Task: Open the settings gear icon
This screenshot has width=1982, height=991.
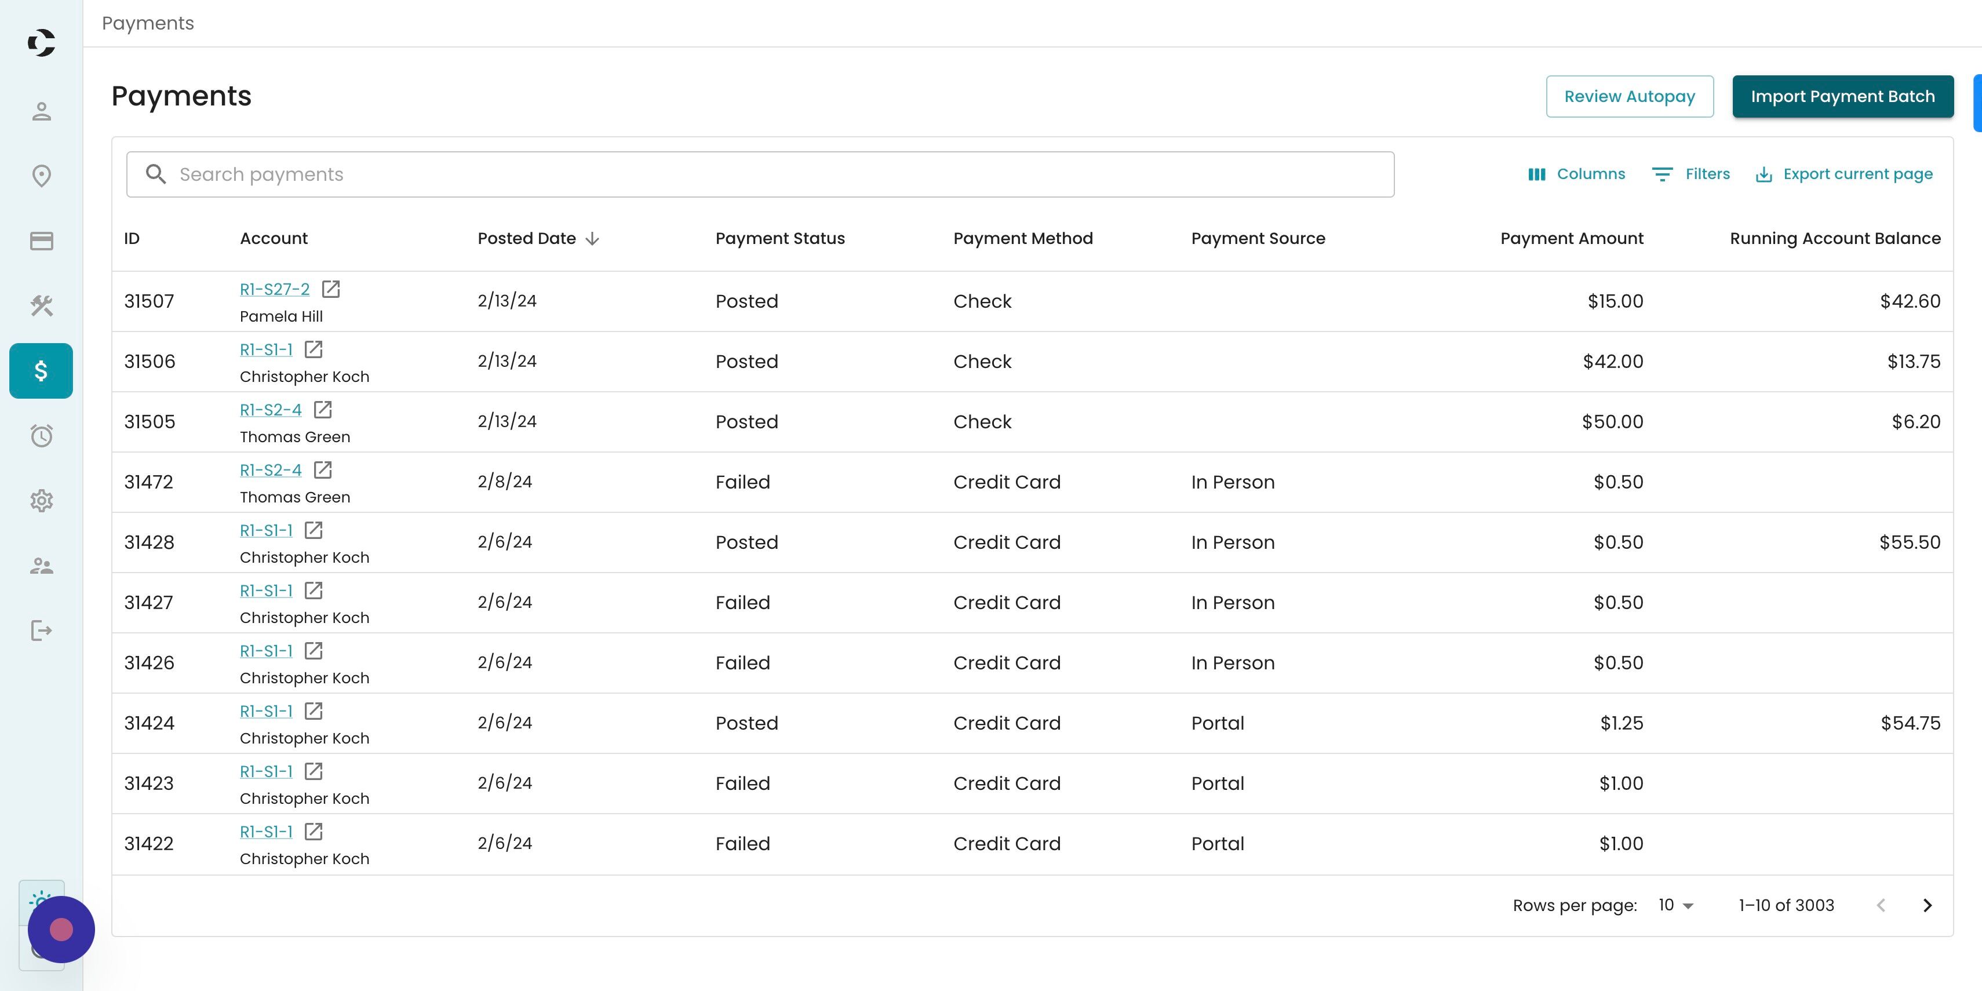Action: [x=42, y=501]
